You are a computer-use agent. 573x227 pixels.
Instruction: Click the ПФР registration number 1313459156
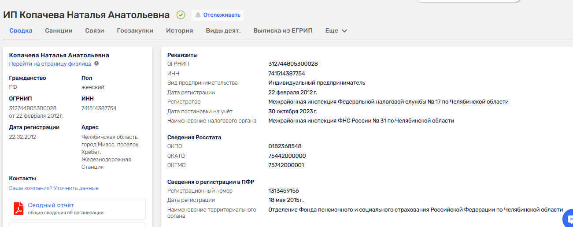point(284,191)
